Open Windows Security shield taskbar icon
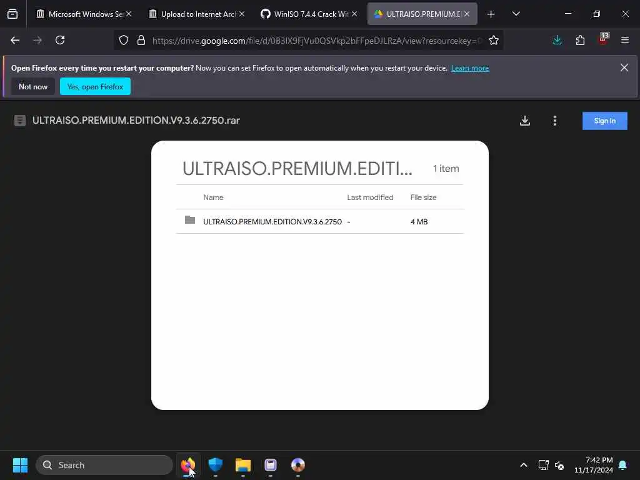Image resolution: width=640 pixels, height=480 pixels. [215, 465]
